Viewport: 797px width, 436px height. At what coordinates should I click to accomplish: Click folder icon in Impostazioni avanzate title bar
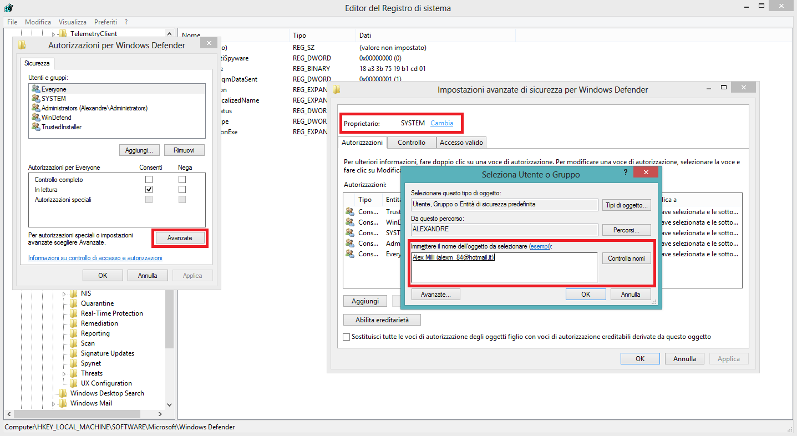[336, 89]
